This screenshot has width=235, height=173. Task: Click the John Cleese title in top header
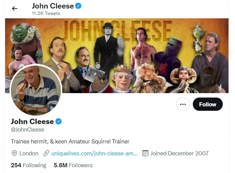coord(53,6)
